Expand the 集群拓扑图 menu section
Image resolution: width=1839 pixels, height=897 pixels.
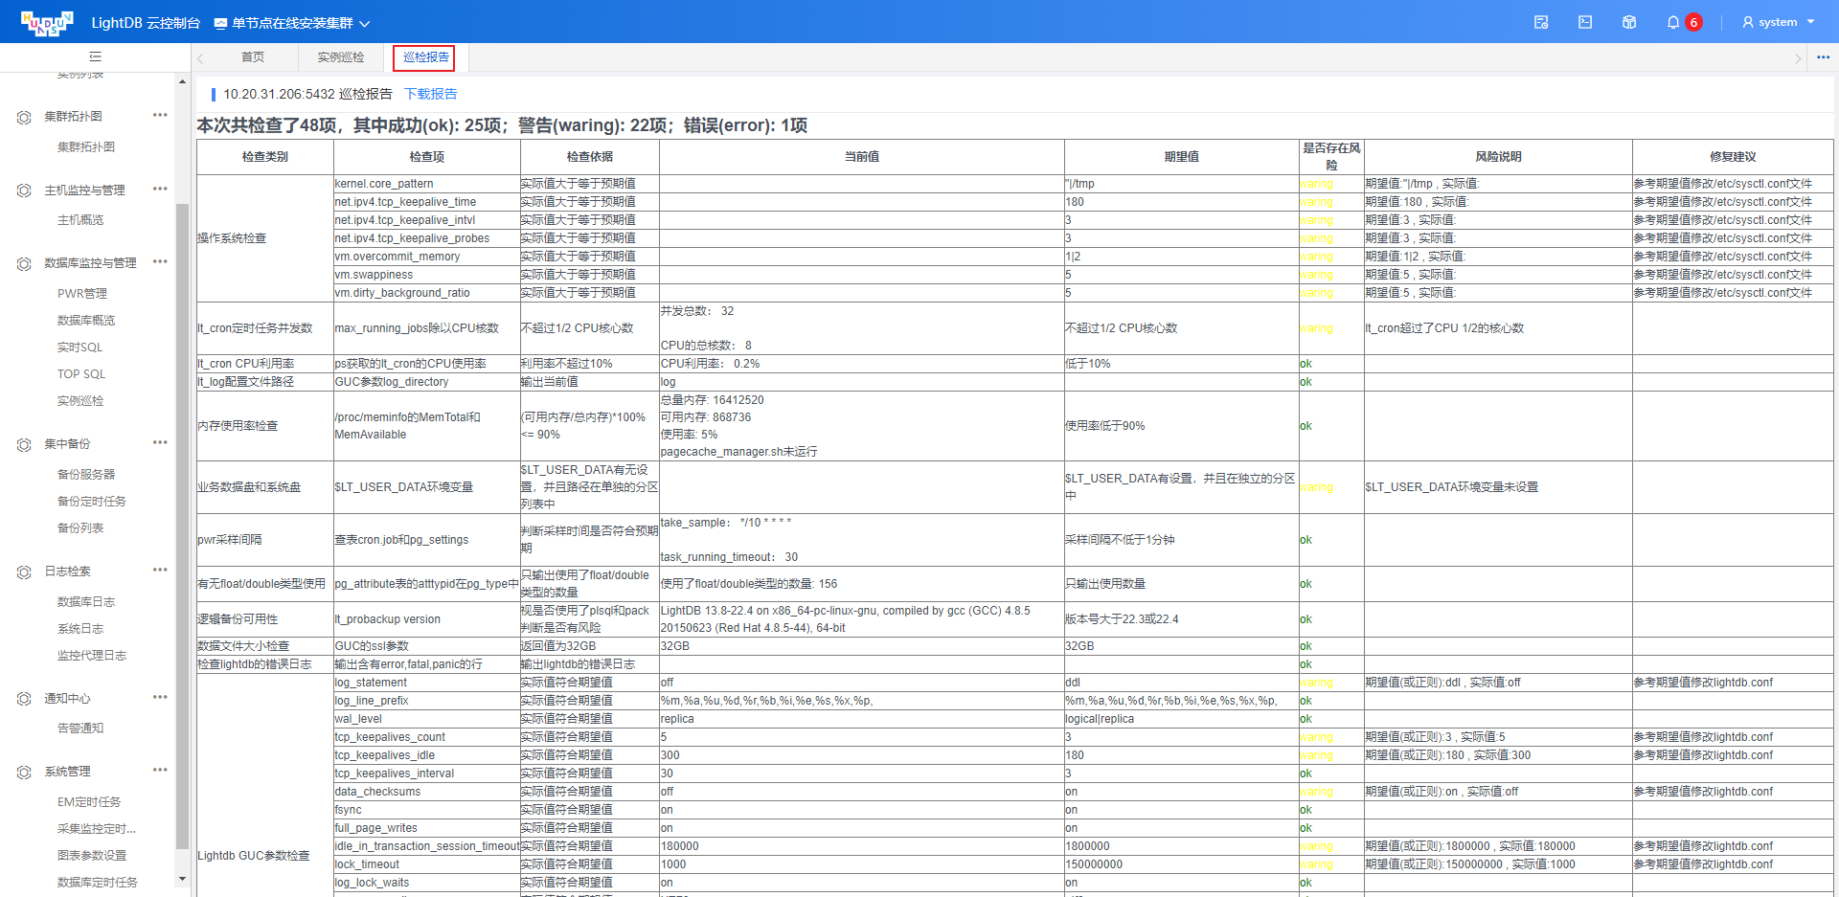(74, 117)
